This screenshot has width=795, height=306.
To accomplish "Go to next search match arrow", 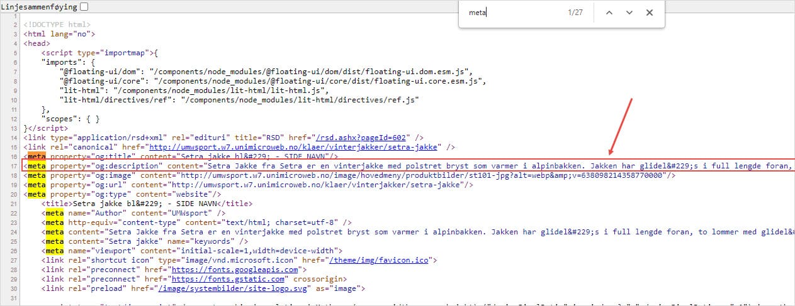I will (x=629, y=13).
